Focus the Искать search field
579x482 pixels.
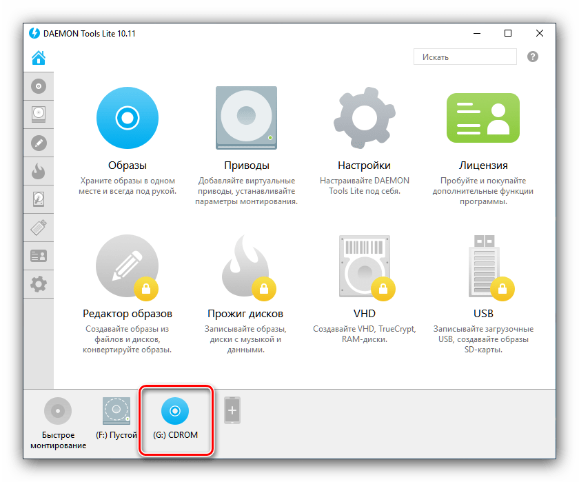coord(465,57)
